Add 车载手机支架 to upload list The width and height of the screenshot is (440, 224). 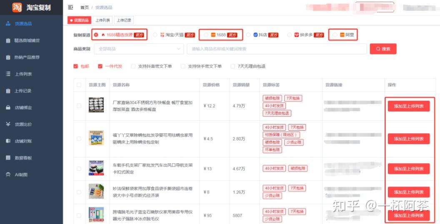coord(409,169)
